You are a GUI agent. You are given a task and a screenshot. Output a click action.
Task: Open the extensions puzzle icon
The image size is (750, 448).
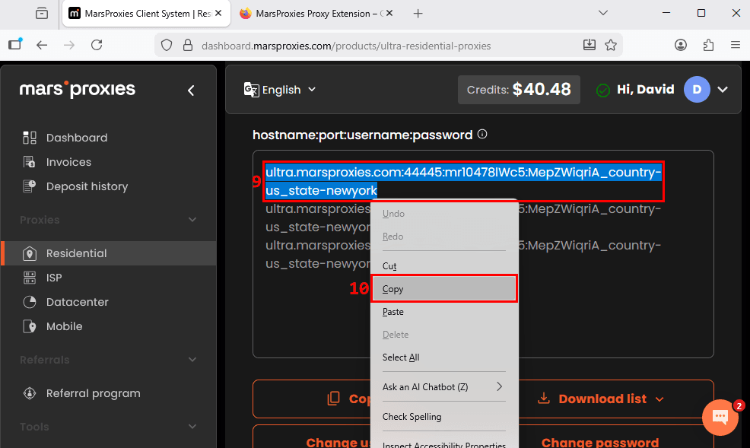(708, 45)
